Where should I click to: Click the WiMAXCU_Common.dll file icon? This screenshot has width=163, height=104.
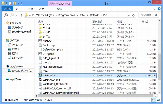click(x=40, y=88)
